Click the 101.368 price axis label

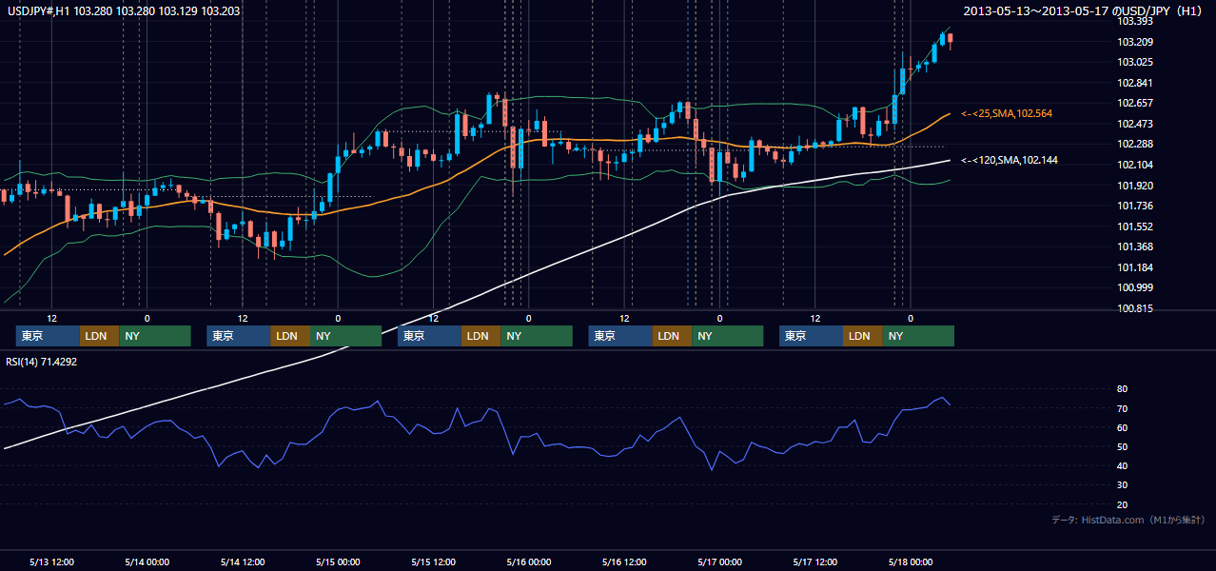tap(1135, 246)
